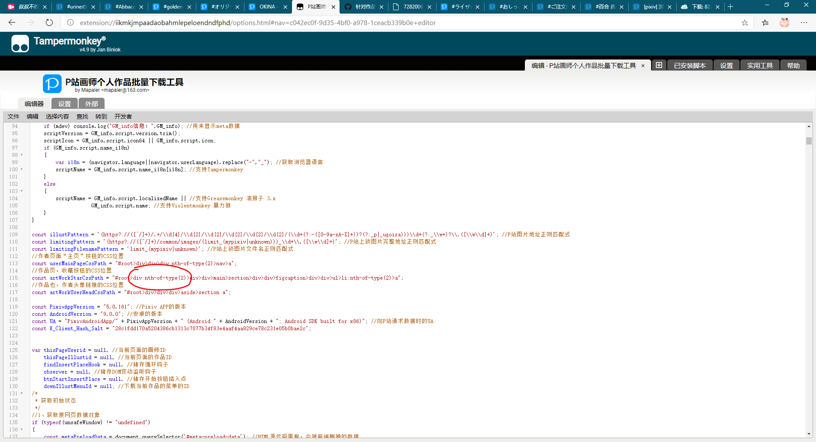Open a new script with the + tab icon
Viewport: 816px width, 442px height.
coord(658,65)
